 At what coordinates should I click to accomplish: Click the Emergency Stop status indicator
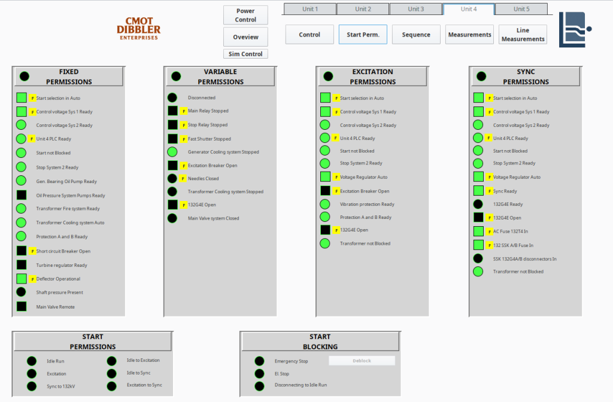(x=259, y=361)
